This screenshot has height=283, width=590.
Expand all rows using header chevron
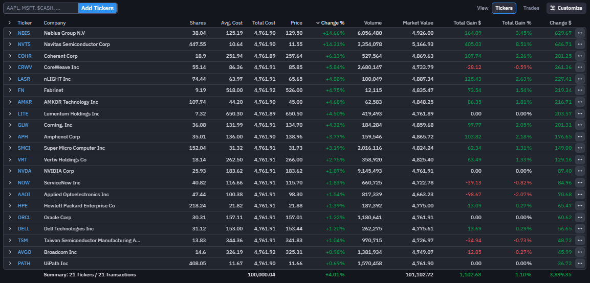tap(10, 23)
